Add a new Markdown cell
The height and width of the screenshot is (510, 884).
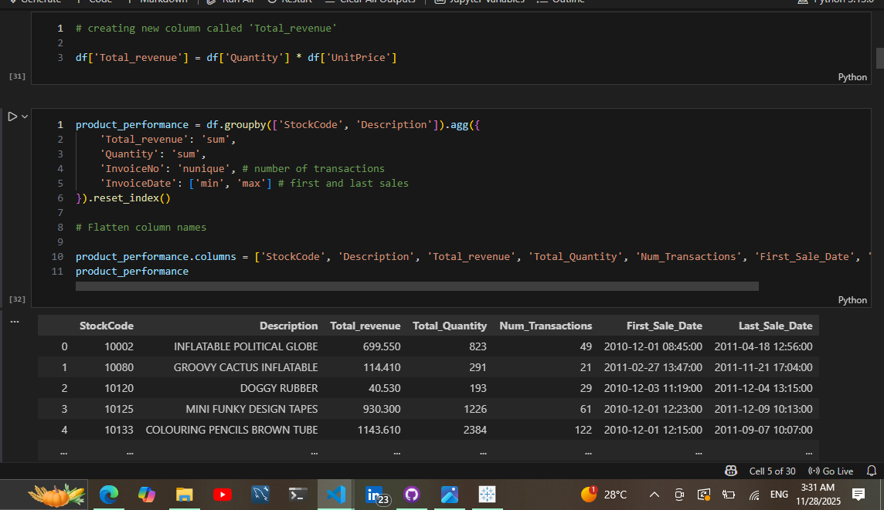(x=160, y=2)
